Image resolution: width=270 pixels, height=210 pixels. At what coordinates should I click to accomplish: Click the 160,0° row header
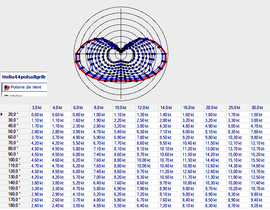click(x=14, y=194)
